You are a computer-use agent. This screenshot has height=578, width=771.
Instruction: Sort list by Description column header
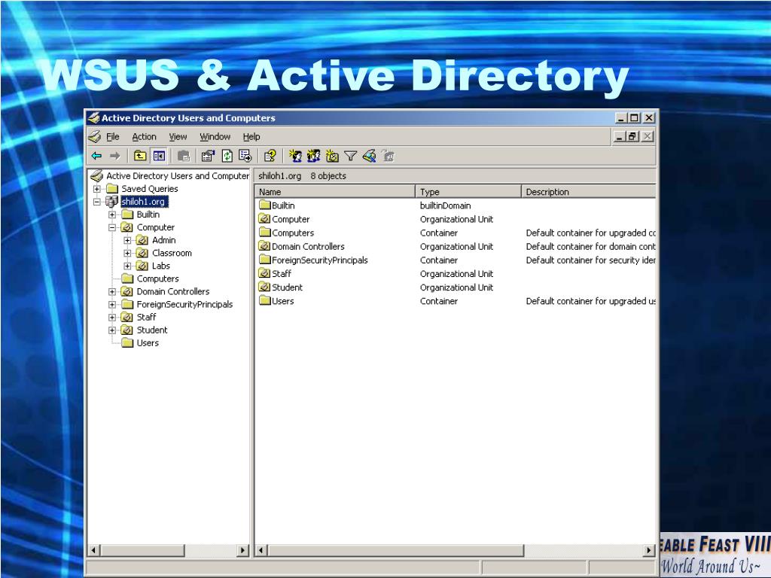point(589,192)
